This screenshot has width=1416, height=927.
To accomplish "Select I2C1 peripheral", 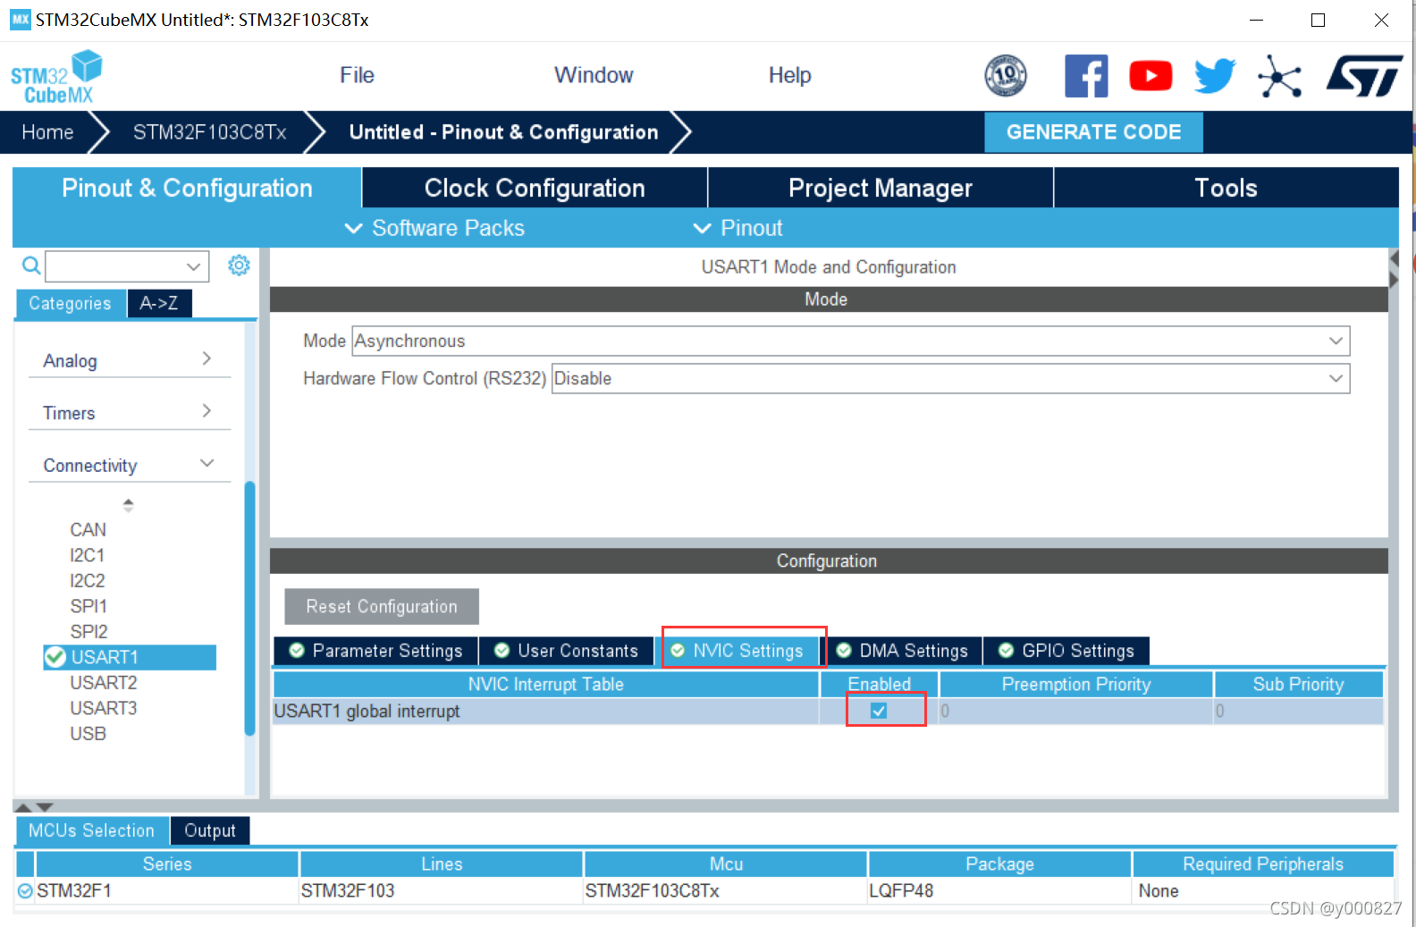I will 87,555.
